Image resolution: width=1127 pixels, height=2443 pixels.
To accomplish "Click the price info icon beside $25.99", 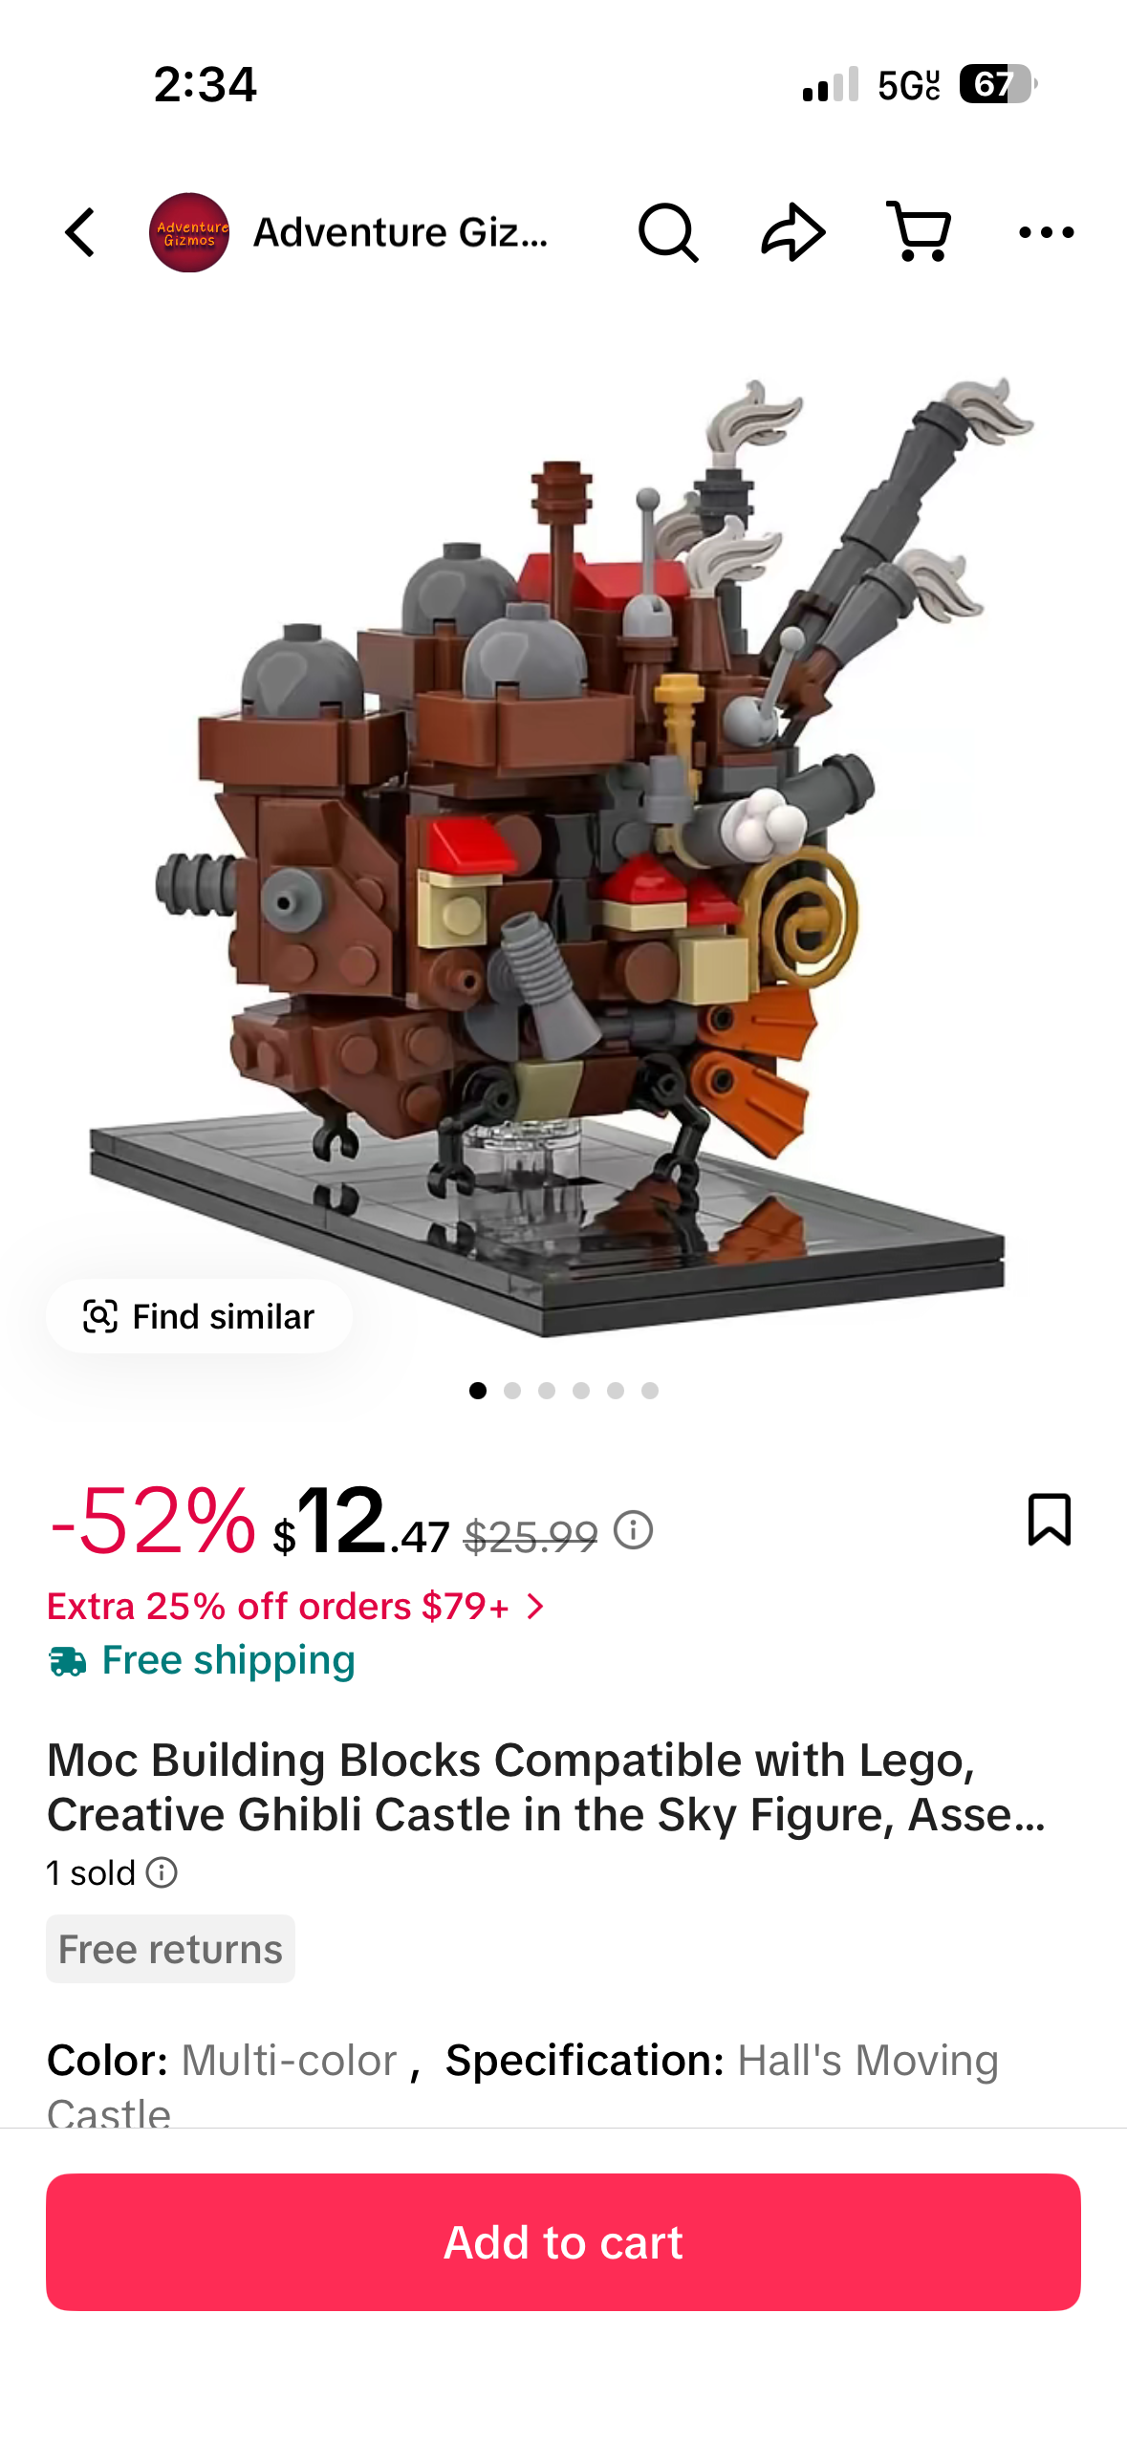I will pos(633,1530).
